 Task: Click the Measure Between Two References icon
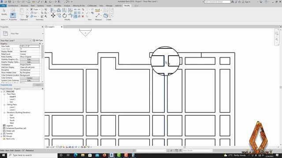(x=97, y=16)
